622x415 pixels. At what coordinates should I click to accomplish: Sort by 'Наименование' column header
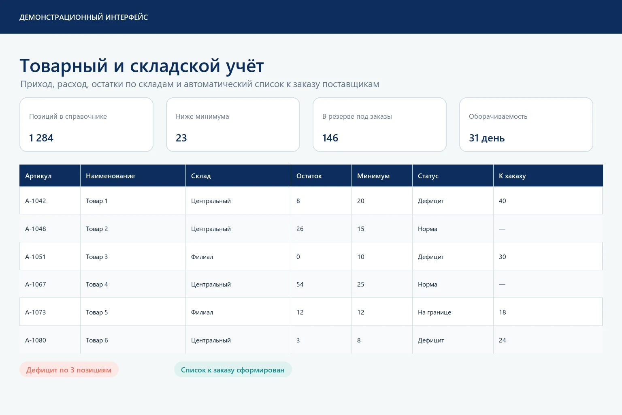133,175
